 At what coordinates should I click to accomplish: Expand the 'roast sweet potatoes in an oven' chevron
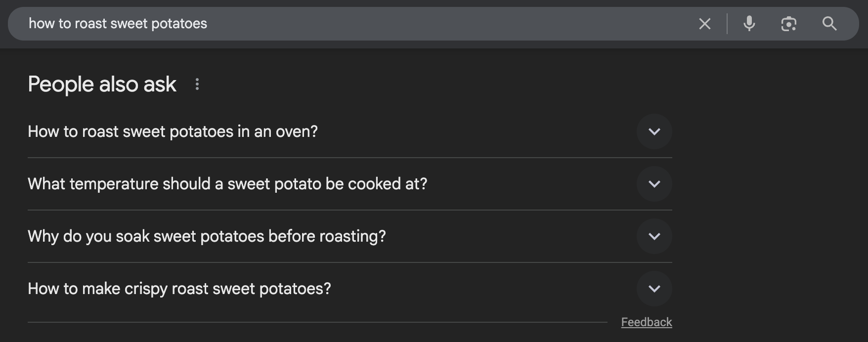(654, 131)
